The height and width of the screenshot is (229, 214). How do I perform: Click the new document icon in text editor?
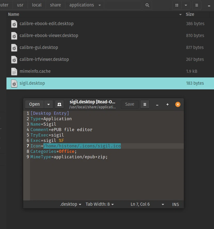click(x=59, y=104)
